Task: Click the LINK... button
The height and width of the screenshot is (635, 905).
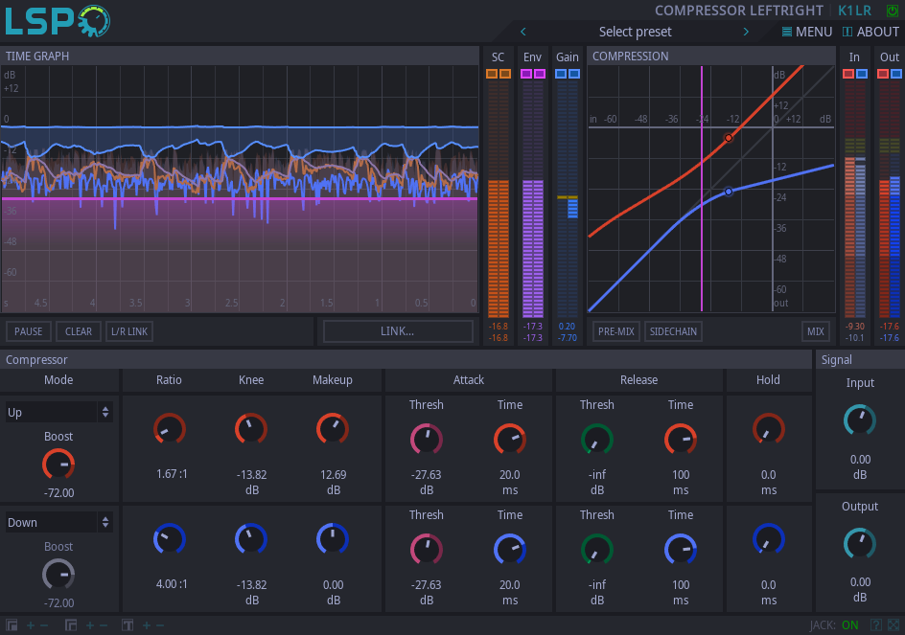Action: (397, 331)
